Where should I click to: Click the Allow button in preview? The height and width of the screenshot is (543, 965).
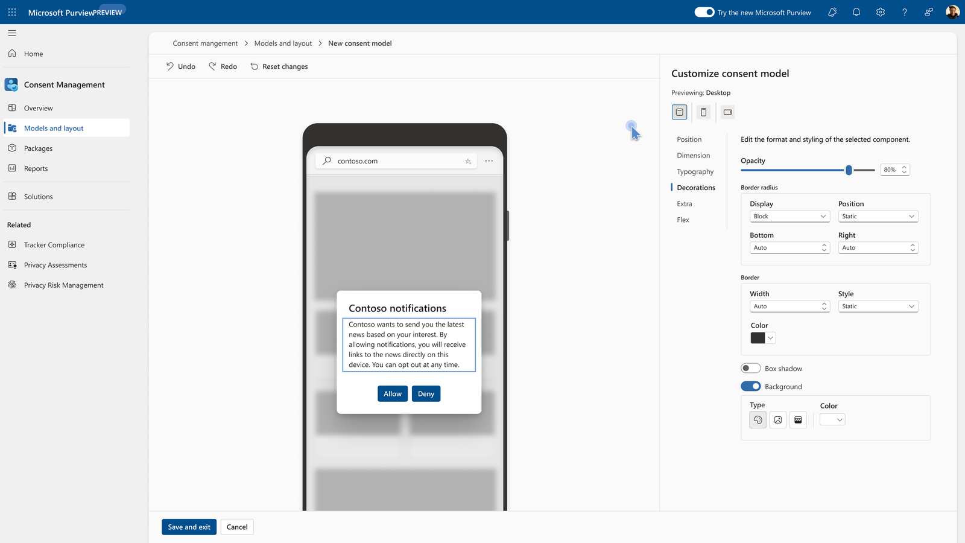[393, 393]
